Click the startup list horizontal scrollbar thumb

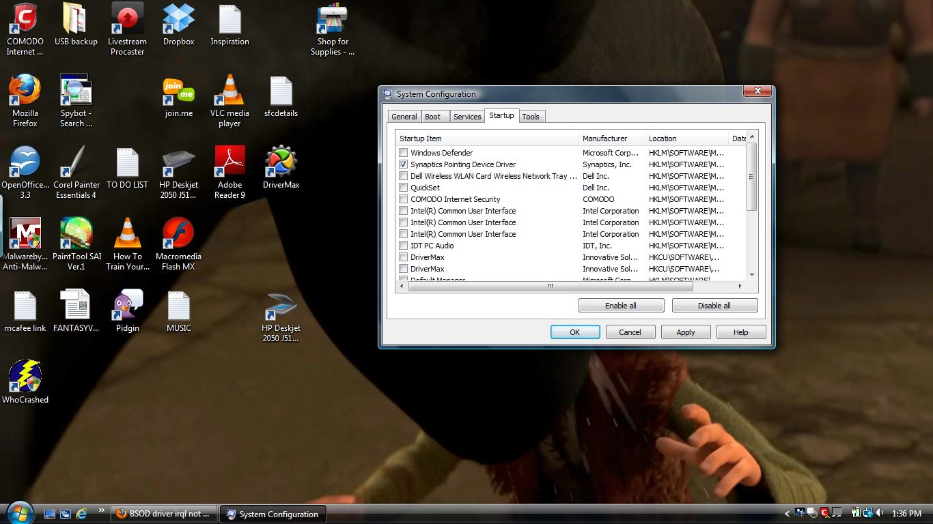pos(551,287)
